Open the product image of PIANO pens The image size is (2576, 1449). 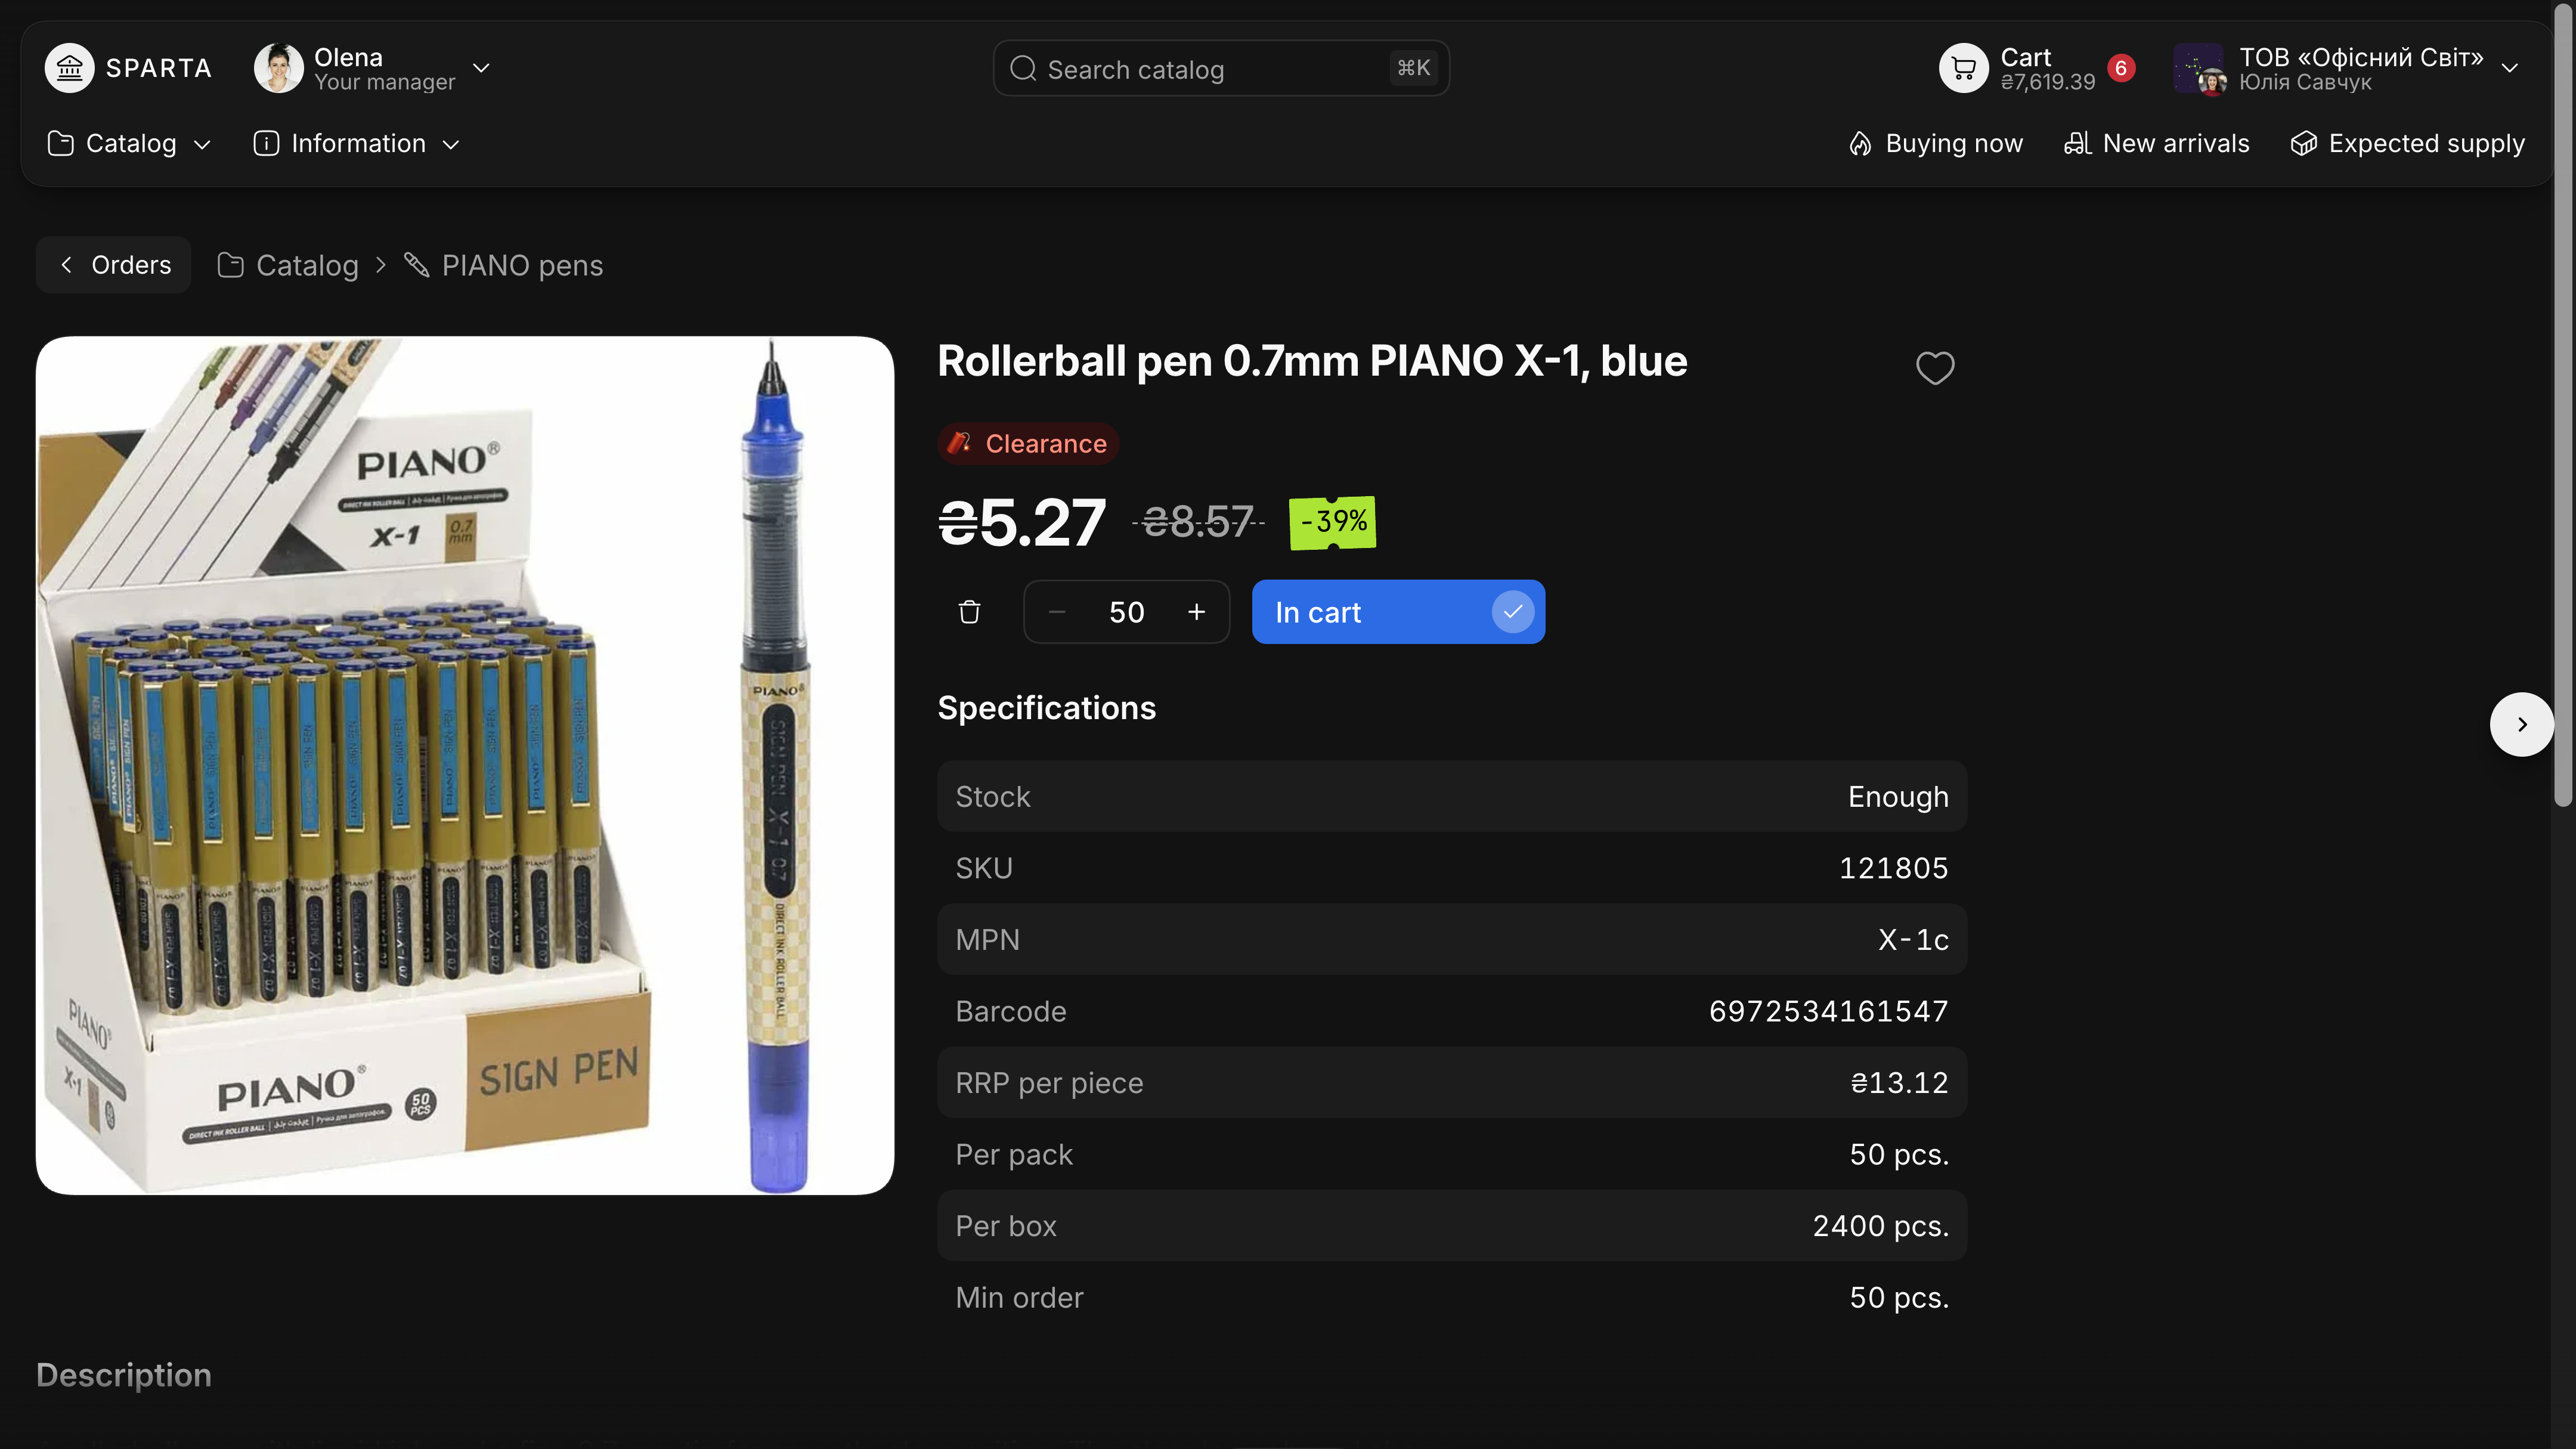pyautogui.click(x=465, y=765)
